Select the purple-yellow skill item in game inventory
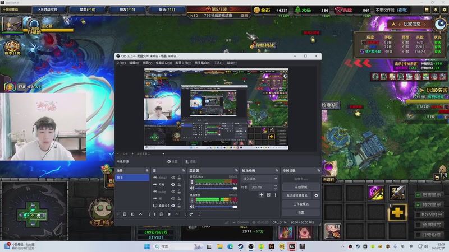This screenshot has width=449, height=252. click(x=375, y=193)
